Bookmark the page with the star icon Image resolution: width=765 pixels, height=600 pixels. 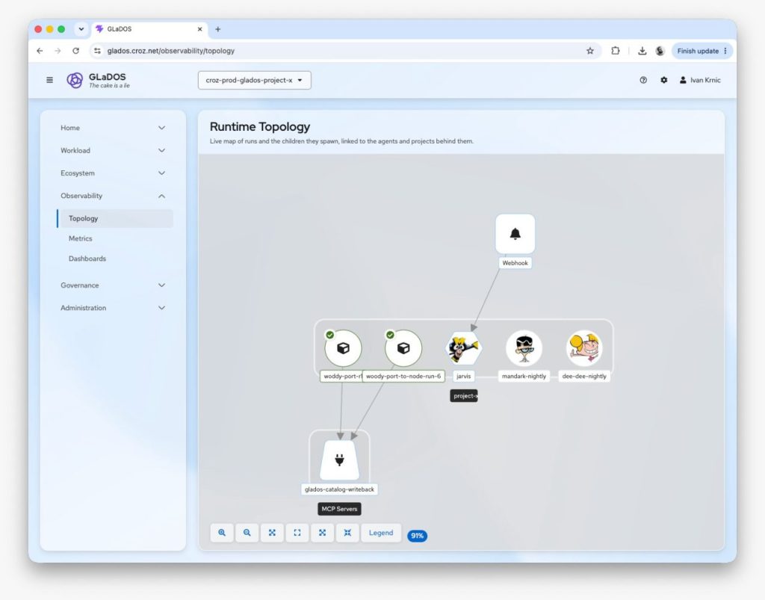coord(590,51)
